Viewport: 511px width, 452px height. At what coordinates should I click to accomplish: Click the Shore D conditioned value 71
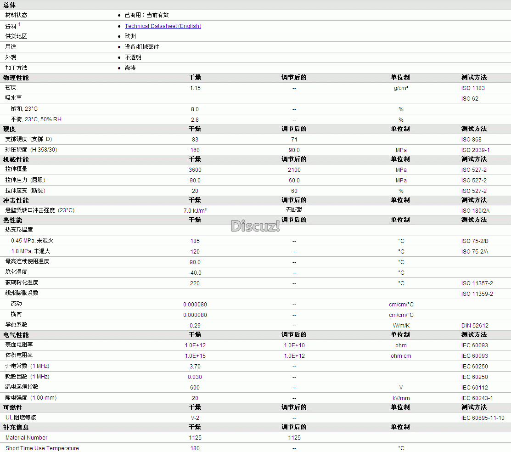294,140
